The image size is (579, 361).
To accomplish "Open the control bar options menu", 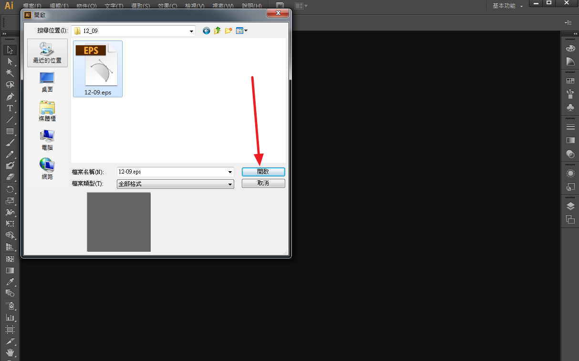I will pos(568,22).
